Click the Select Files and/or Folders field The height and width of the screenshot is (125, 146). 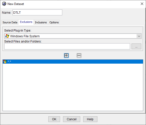click(x=67, y=46)
